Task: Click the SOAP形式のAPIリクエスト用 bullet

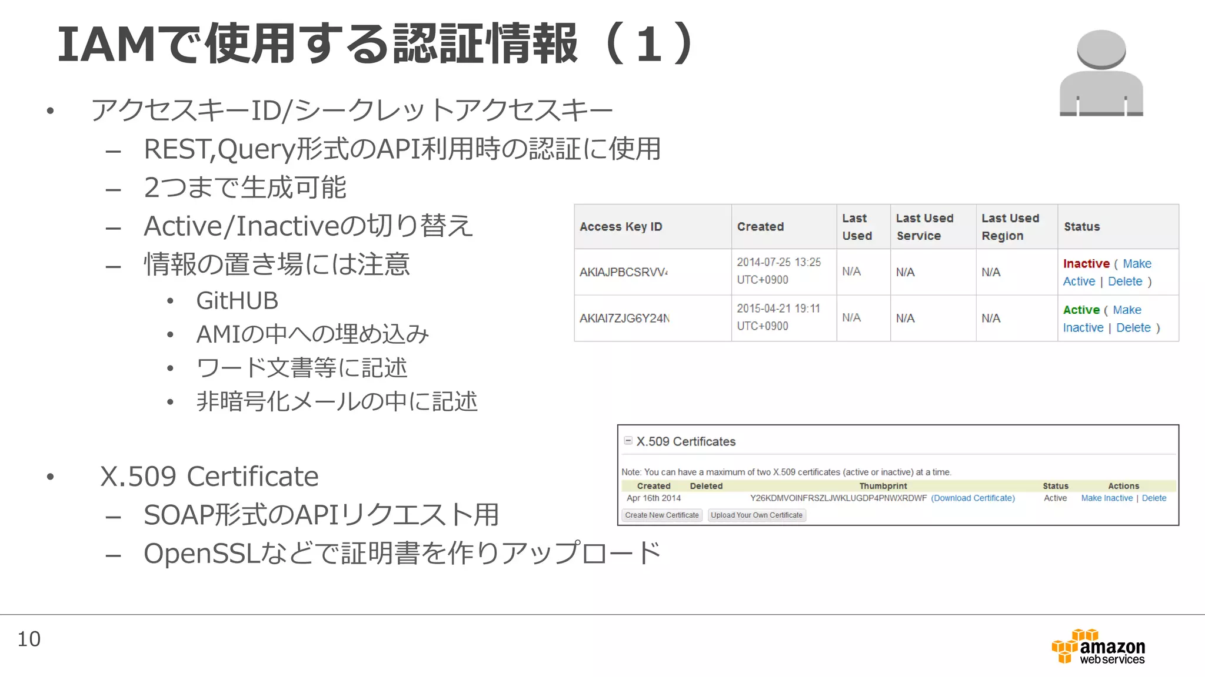Action: [321, 515]
